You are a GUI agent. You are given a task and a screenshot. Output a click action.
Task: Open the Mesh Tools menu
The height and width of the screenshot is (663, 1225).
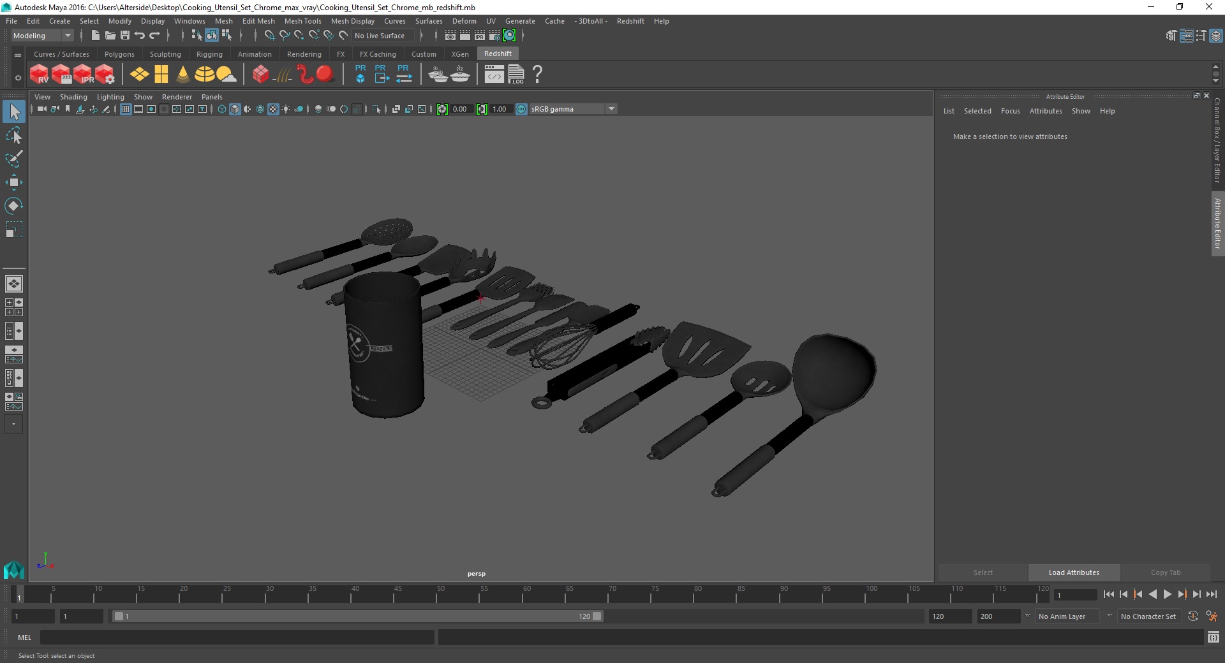(x=302, y=21)
